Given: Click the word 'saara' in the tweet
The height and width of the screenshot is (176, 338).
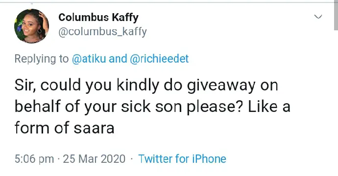Looking at the screenshot, I should click(94, 129).
